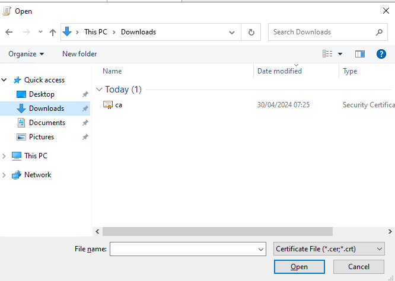
Task: Expand Network tree node
Action: (x=4, y=175)
